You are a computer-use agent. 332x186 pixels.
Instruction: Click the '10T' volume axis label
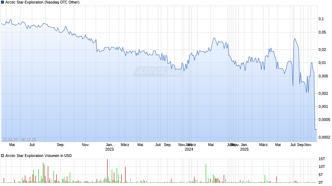click(x=322, y=167)
